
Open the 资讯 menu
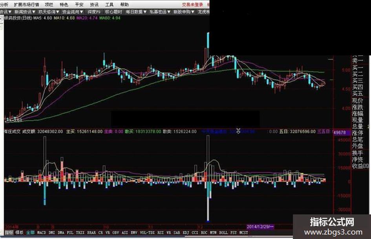pyautogui.click(x=94, y=4)
